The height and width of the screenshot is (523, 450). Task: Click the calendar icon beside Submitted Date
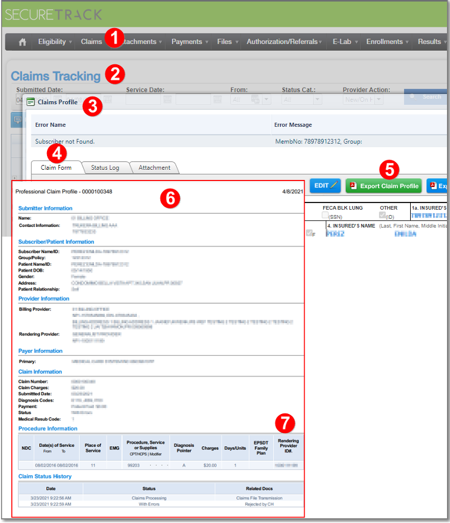tap(108, 99)
